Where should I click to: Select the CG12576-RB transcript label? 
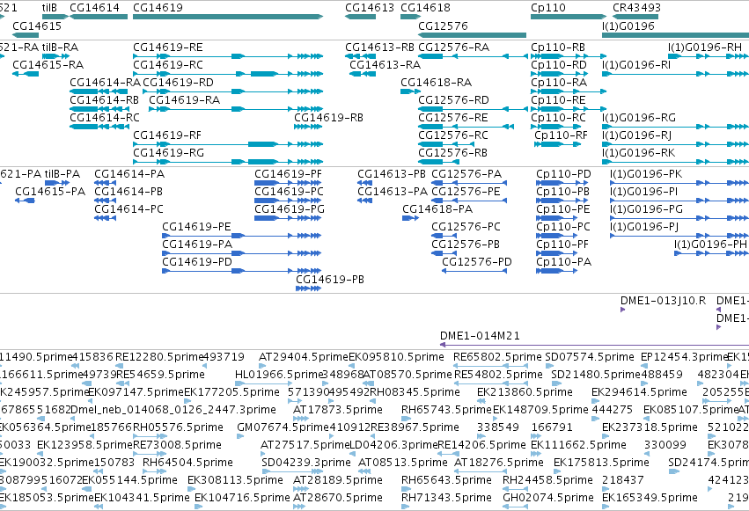click(x=453, y=153)
